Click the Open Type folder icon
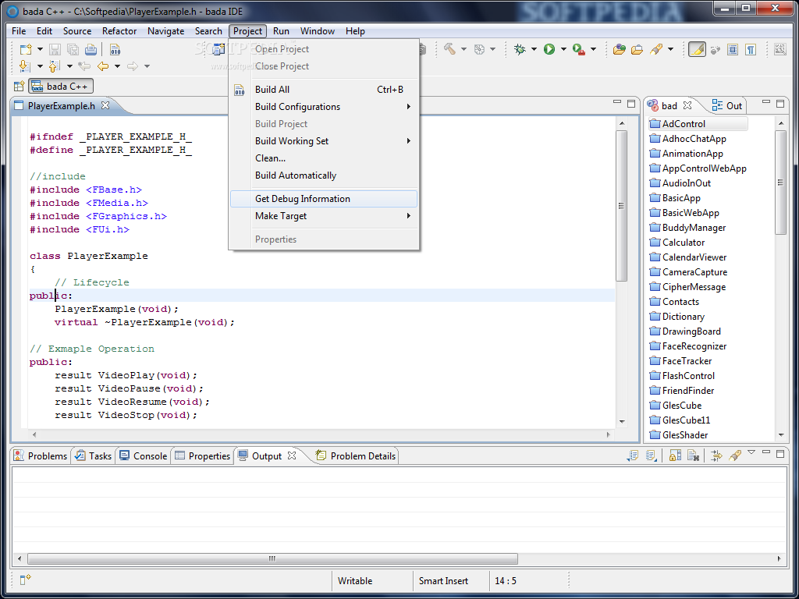Screen dimensions: 799x599 pyautogui.click(x=619, y=49)
